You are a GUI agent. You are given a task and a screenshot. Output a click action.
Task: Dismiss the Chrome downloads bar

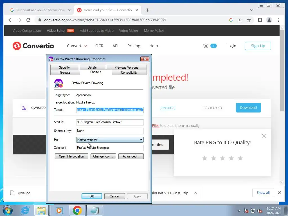(279, 193)
